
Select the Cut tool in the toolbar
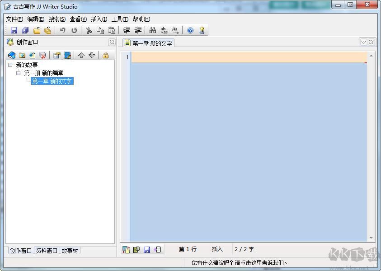pyautogui.click(x=89, y=30)
